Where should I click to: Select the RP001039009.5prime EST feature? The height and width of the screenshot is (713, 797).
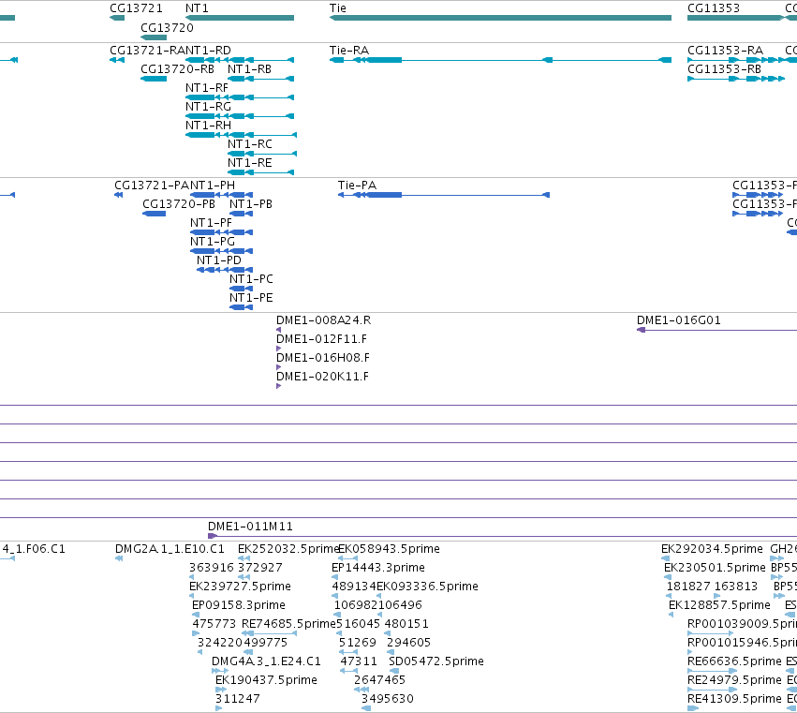[710, 633]
